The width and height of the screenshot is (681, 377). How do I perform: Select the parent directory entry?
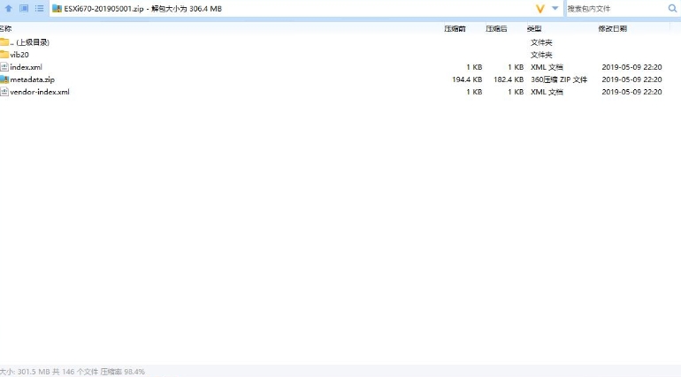point(30,42)
